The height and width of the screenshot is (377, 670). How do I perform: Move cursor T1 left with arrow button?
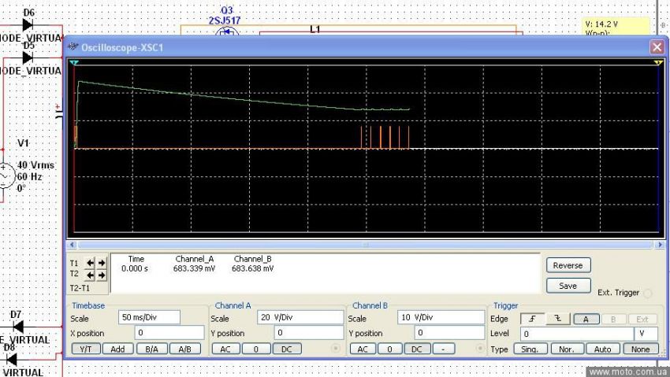pos(90,263)
